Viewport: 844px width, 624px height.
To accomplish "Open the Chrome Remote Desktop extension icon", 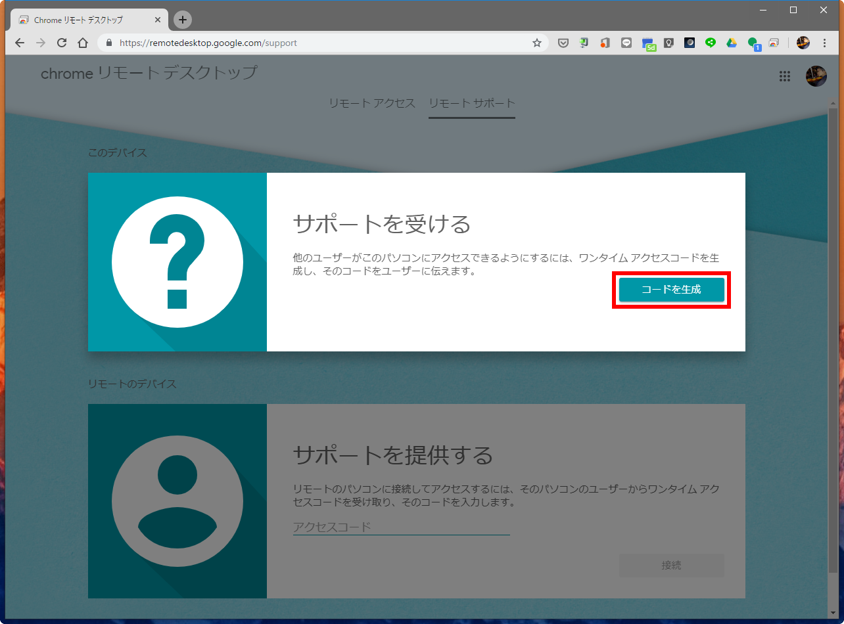I will (774, 43).
